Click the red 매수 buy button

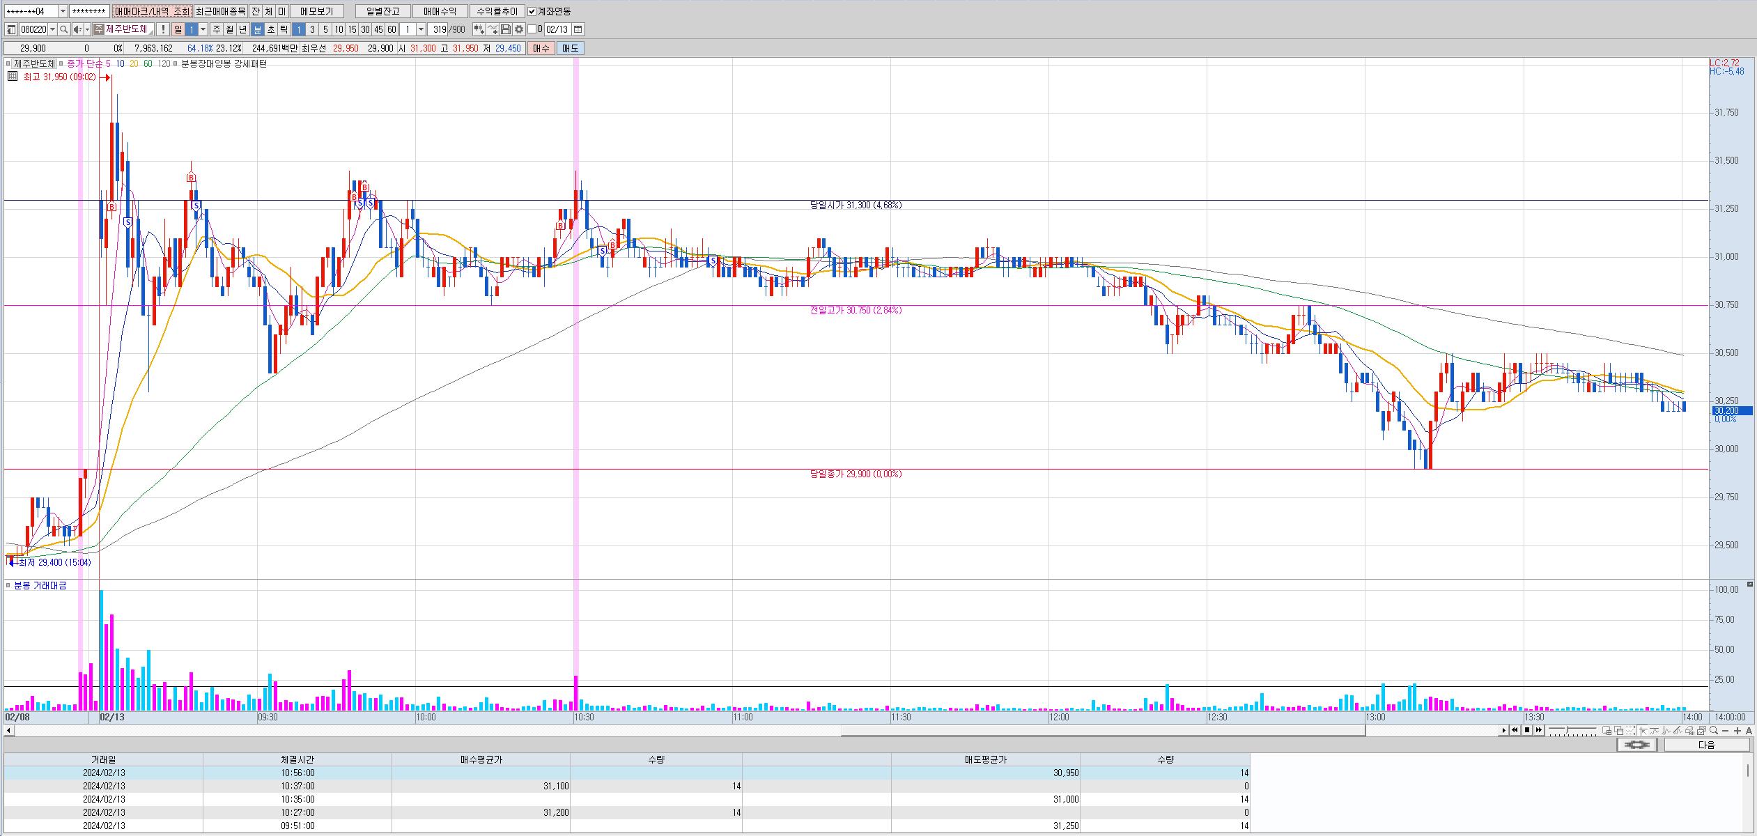click(541, 48)
